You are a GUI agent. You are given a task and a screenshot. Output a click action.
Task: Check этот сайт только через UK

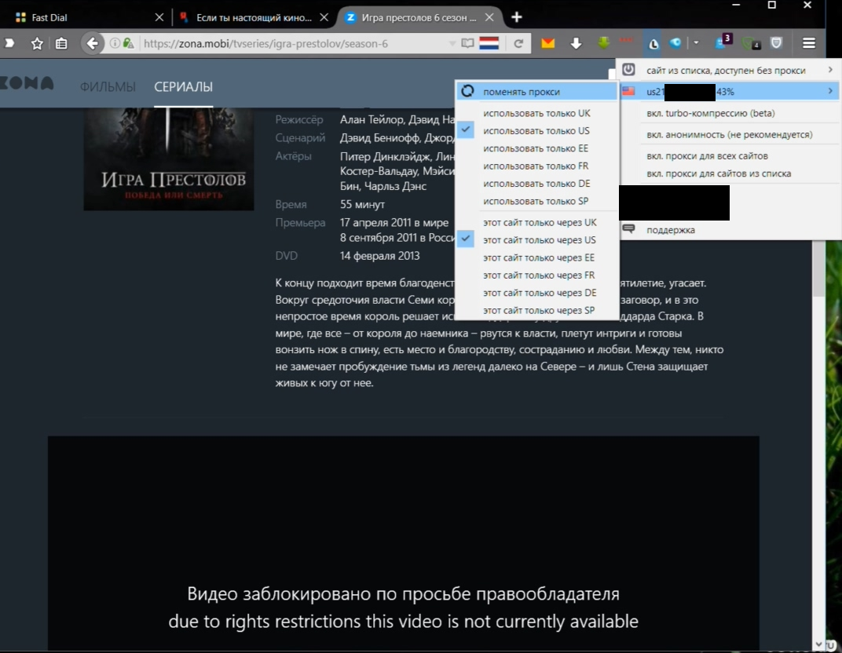[x=536, y=222]
